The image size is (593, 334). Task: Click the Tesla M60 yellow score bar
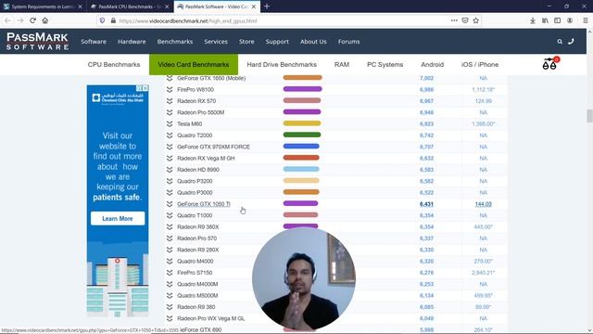coord(302,123)
